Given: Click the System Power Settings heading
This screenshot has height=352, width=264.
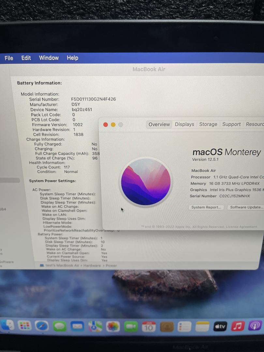Looking at the screenshot, I should coord(52,181).
